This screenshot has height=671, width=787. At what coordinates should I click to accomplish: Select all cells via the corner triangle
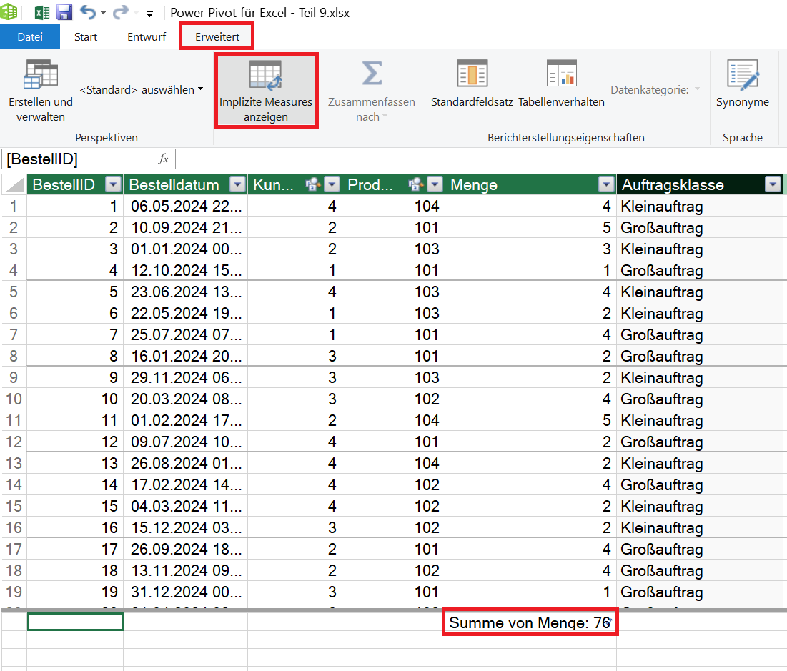pos(14,184)
